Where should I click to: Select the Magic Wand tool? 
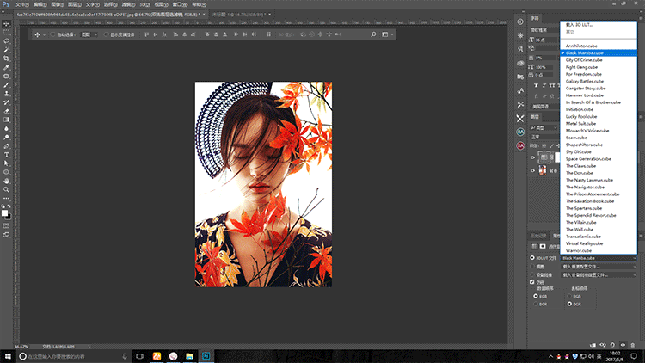pos(6,50)
